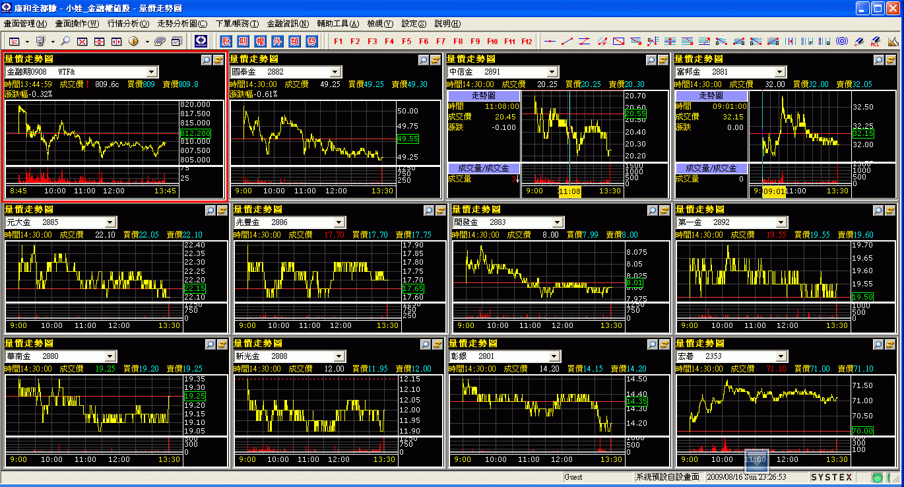
Task: Click the 勢 toolbar button
Action: [311, 41]
